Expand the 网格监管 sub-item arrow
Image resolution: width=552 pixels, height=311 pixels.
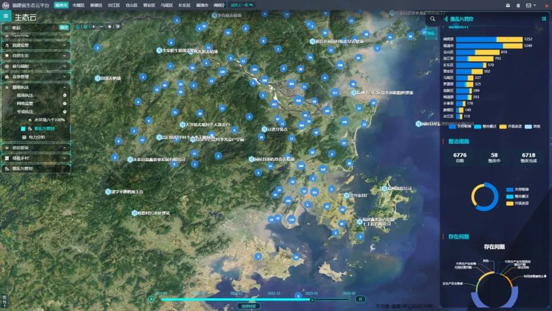[x=65, y=103]
